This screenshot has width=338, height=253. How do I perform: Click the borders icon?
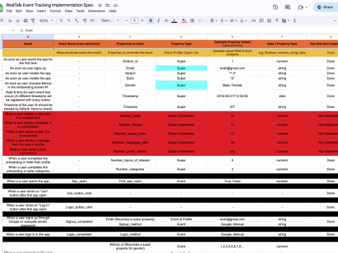tap(192, 21)
